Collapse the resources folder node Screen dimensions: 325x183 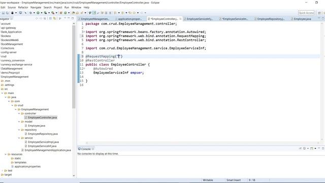pos(6,155)
